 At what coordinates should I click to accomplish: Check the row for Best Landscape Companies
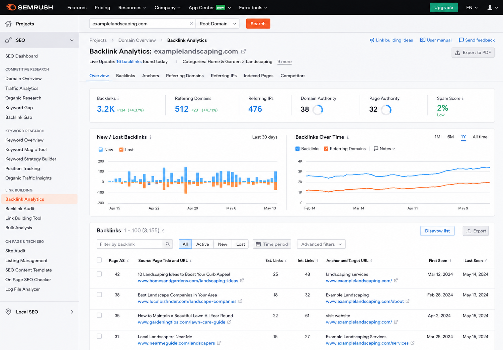point(99,295)
